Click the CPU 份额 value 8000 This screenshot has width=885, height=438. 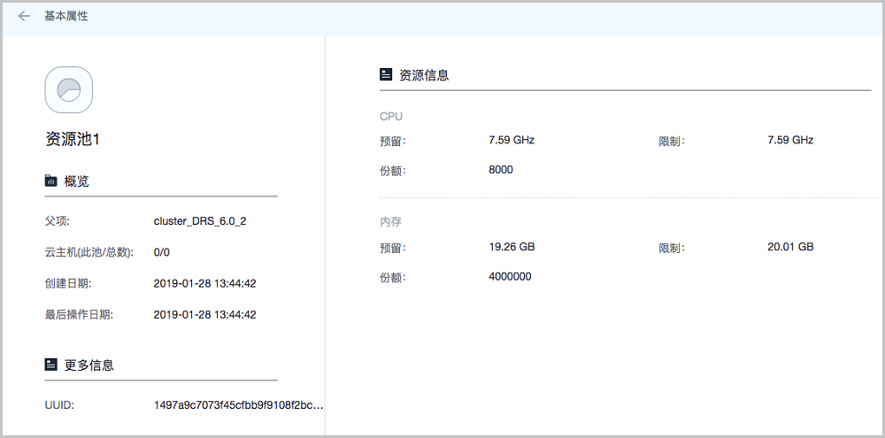coord(501,170)
